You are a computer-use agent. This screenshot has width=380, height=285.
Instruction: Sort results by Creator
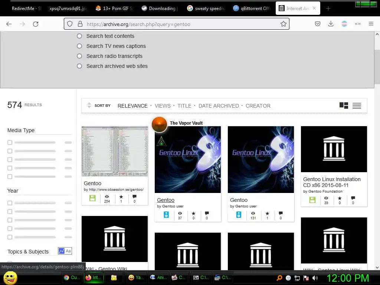click(258, 106)
